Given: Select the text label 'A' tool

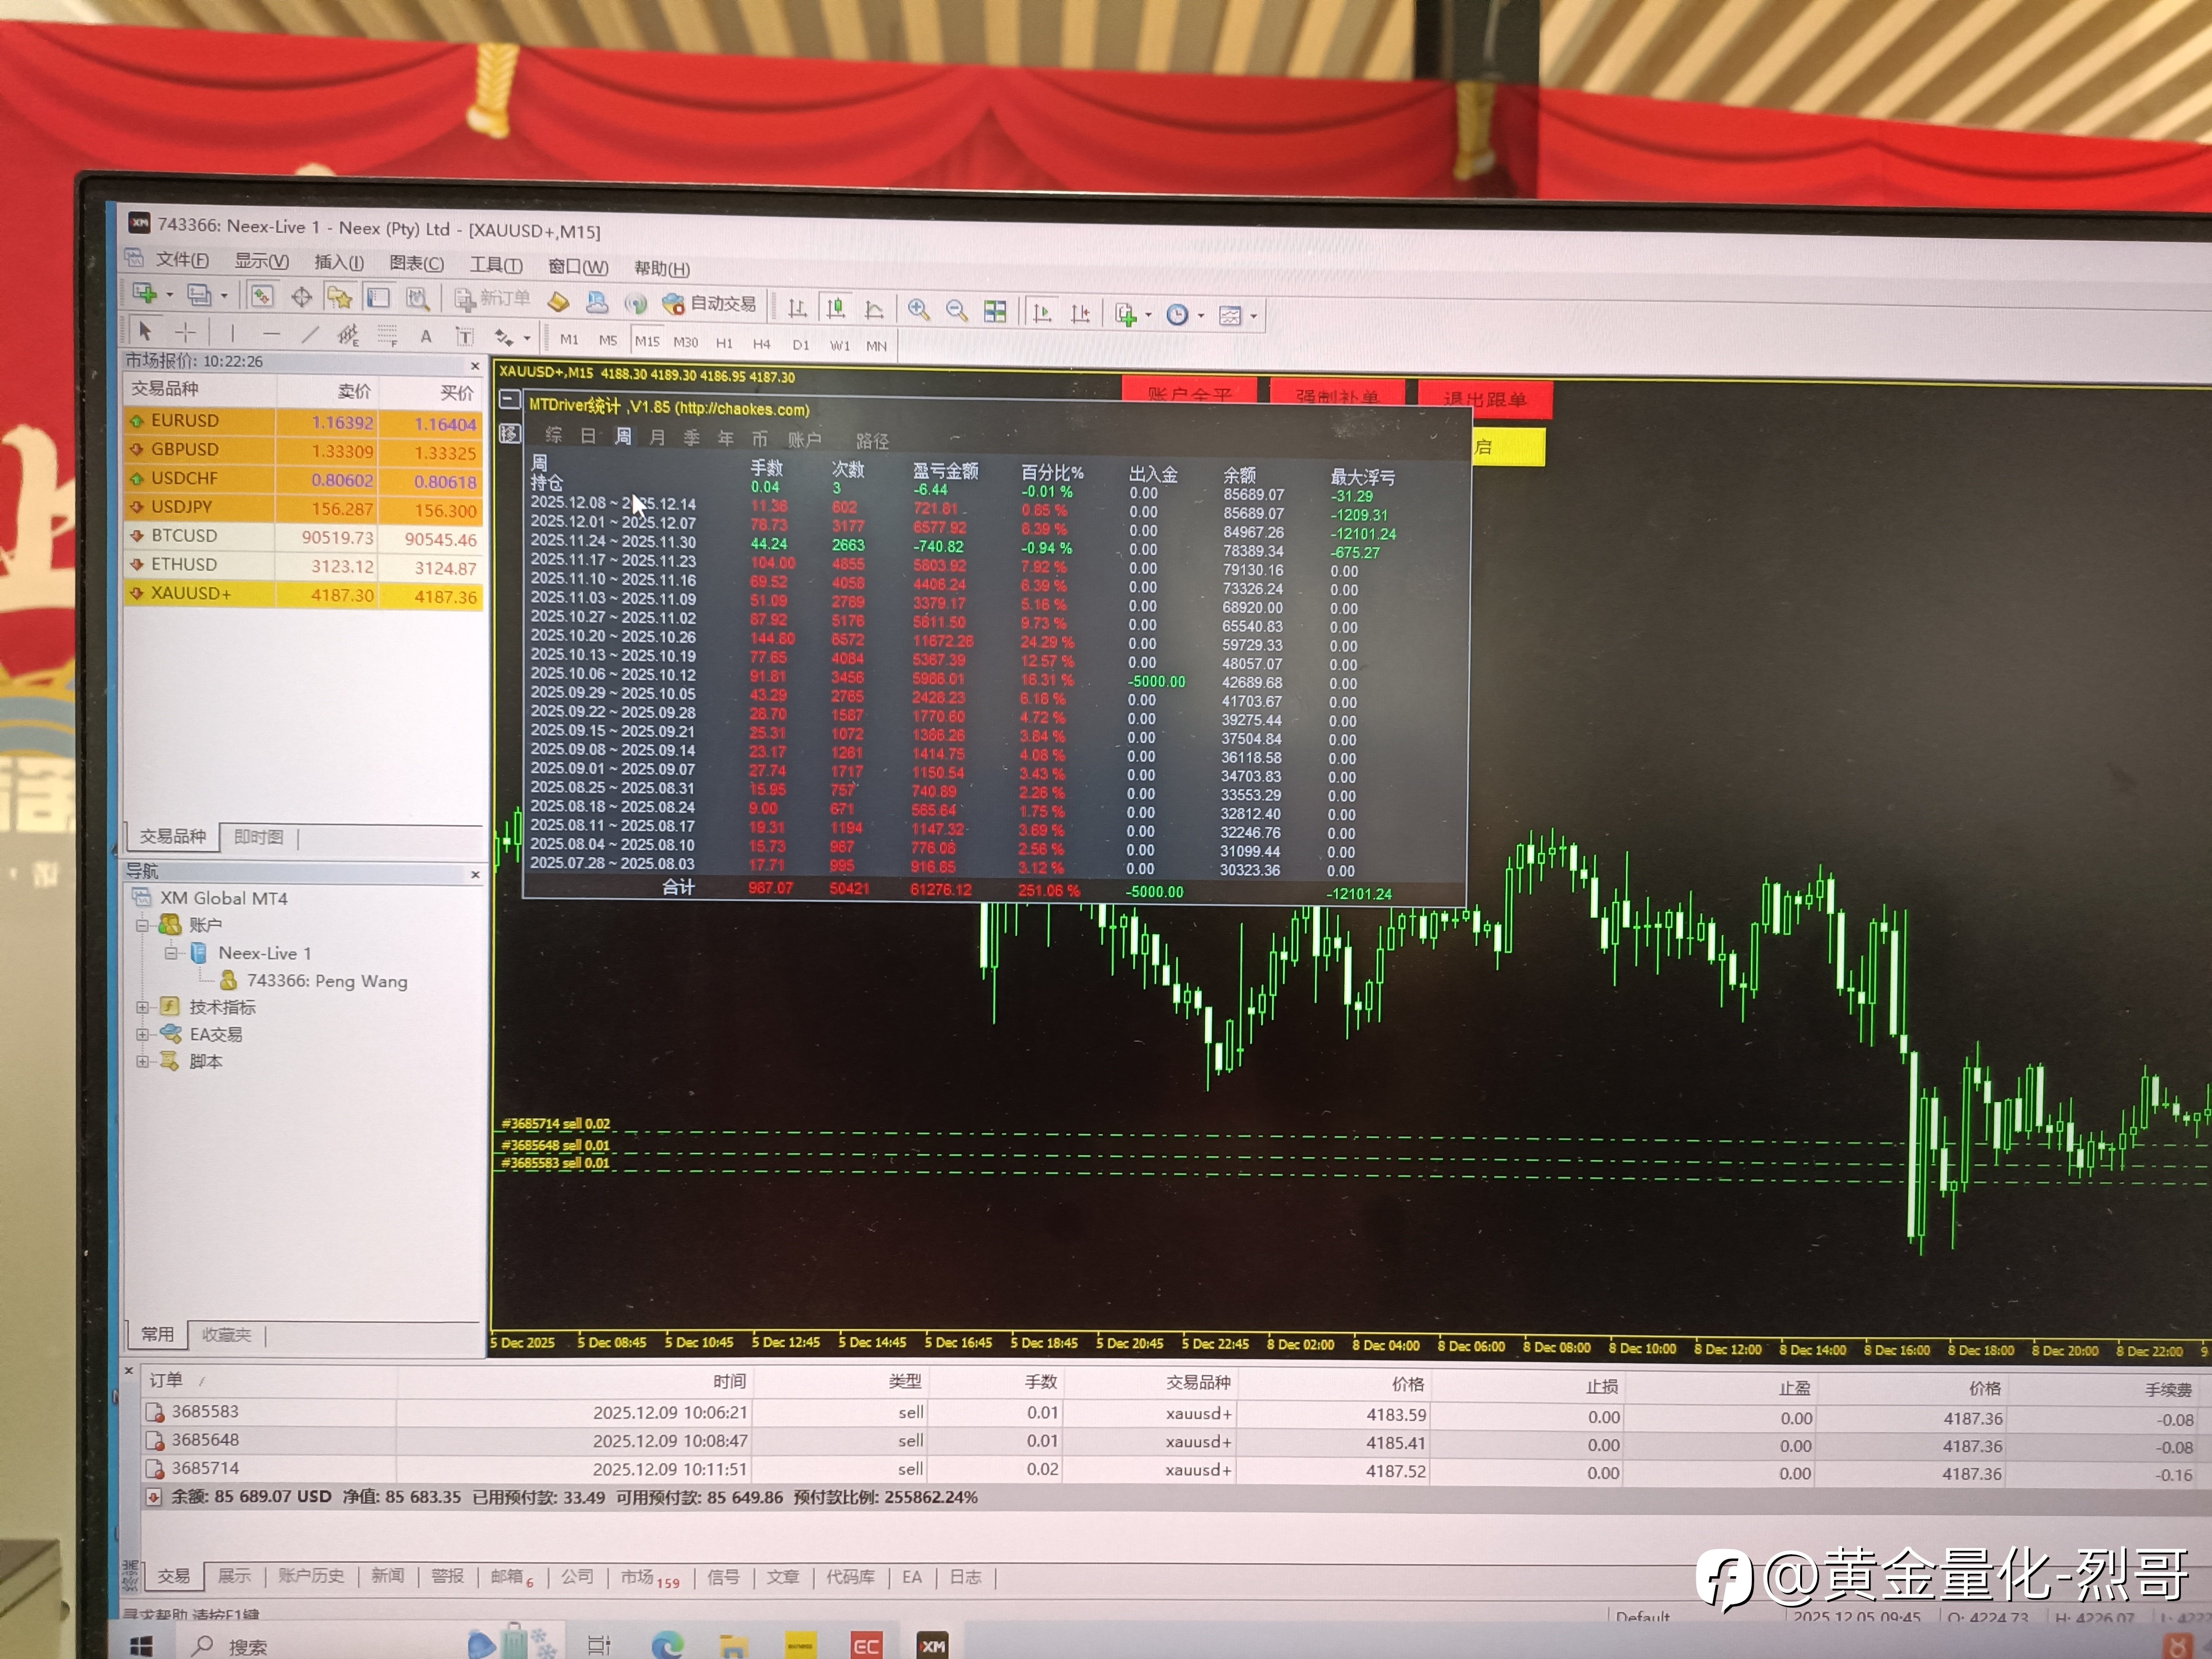Looking at the screenshot, I should tap(426, 336).
